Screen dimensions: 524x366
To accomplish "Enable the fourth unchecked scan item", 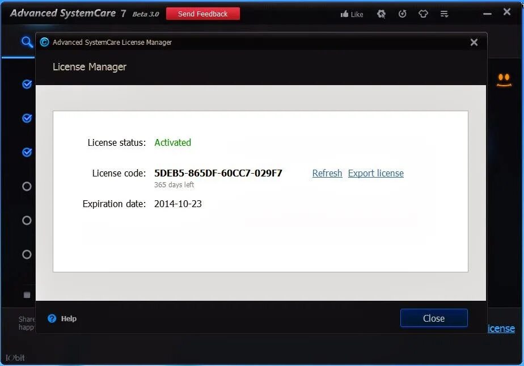I will [27, 186].
